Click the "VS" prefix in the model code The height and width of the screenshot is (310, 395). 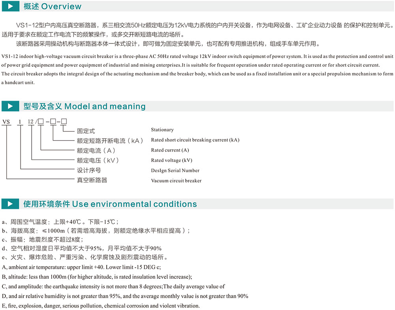coord(6,122)
